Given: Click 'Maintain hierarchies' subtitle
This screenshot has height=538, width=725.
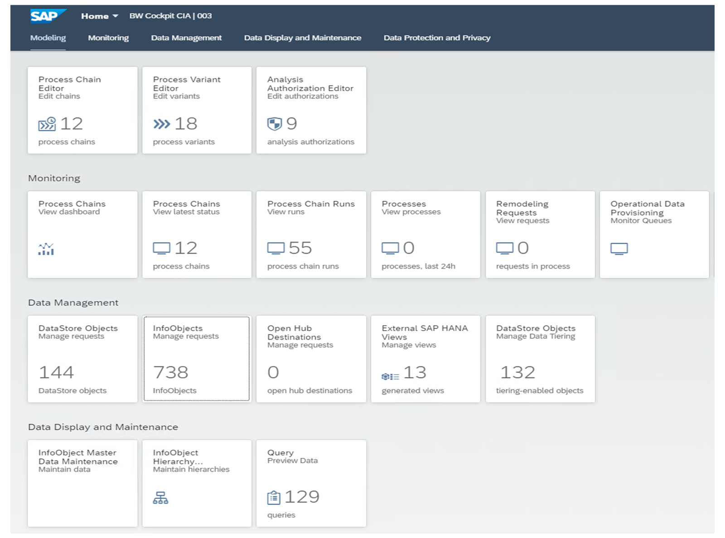Looking at the screenshot, I should click(191, 470).
